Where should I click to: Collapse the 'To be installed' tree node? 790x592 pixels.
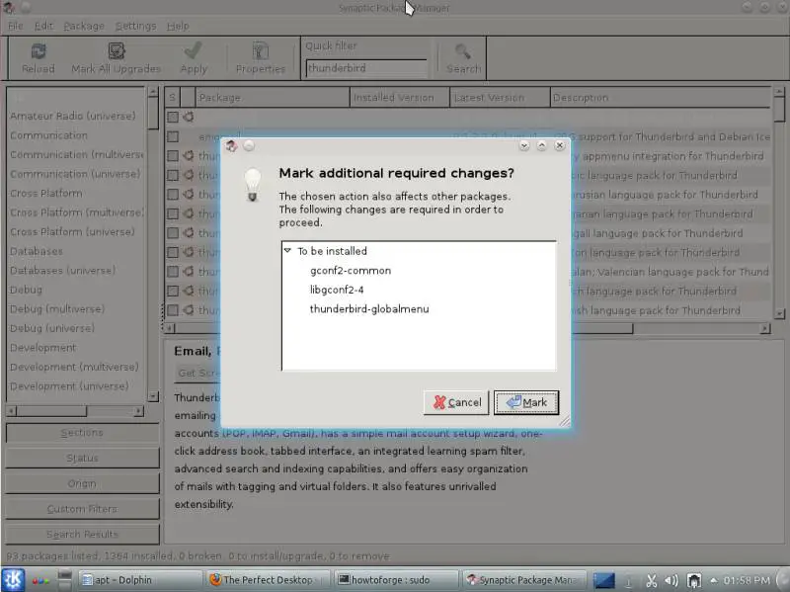pos(287,251)
